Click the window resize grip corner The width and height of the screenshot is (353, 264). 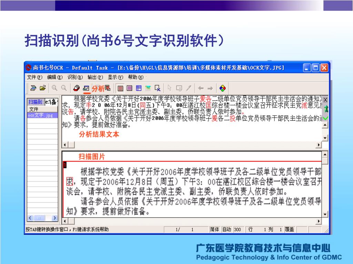(x=326, y=230)
